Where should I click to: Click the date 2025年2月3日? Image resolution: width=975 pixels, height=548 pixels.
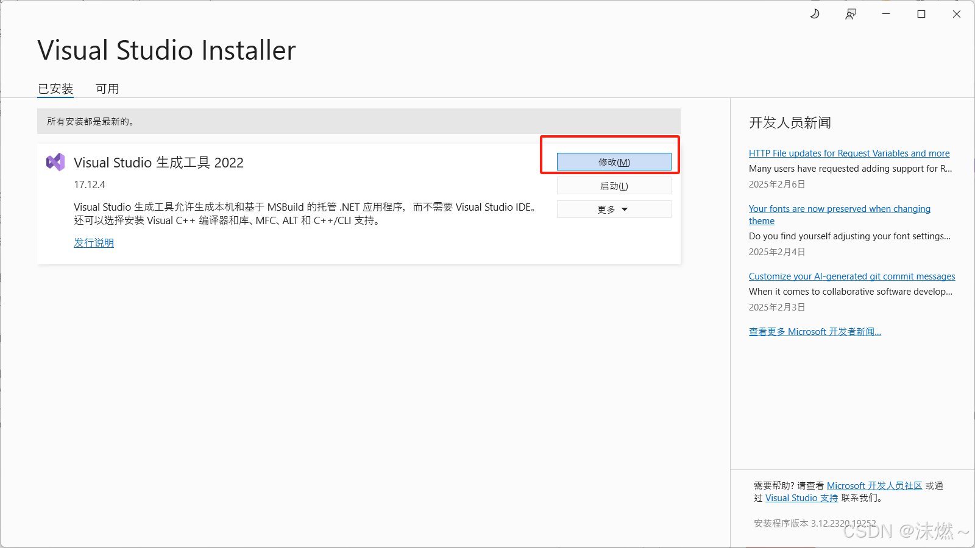(777, 307)
